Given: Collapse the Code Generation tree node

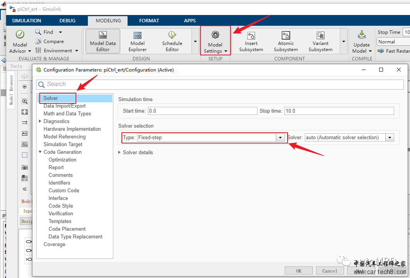Looking at the screenshot, I should tap(40, 151).
